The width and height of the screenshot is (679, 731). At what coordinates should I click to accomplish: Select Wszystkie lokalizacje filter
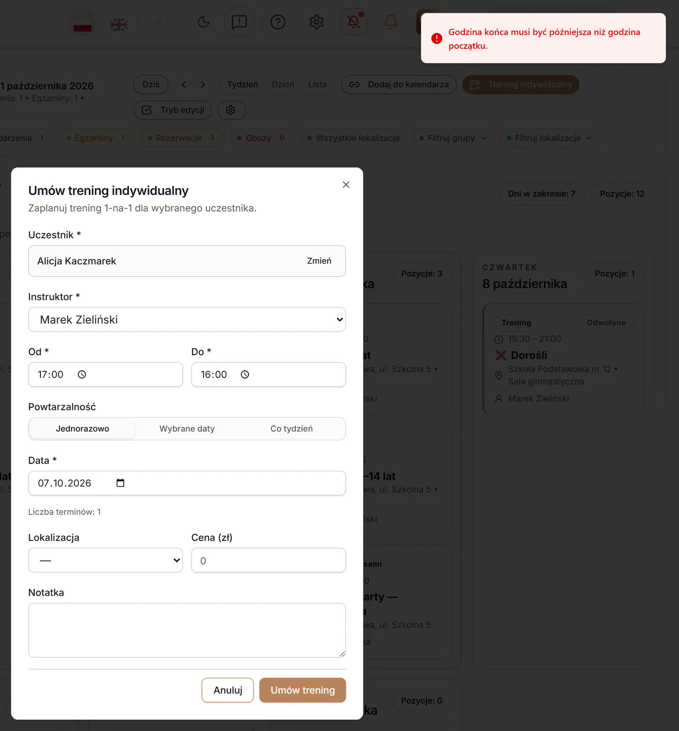click(x=354, y=138)
